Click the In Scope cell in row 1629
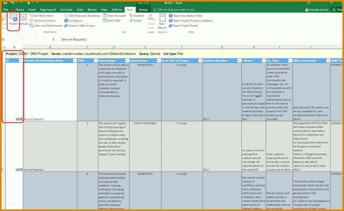This screenshot has height=211, width=344. click(x=182, y=147)
